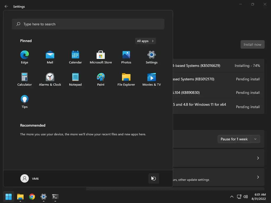Open File Explorer from the taskbar
This screenshot has height=203, width=271.
point(20,197)
